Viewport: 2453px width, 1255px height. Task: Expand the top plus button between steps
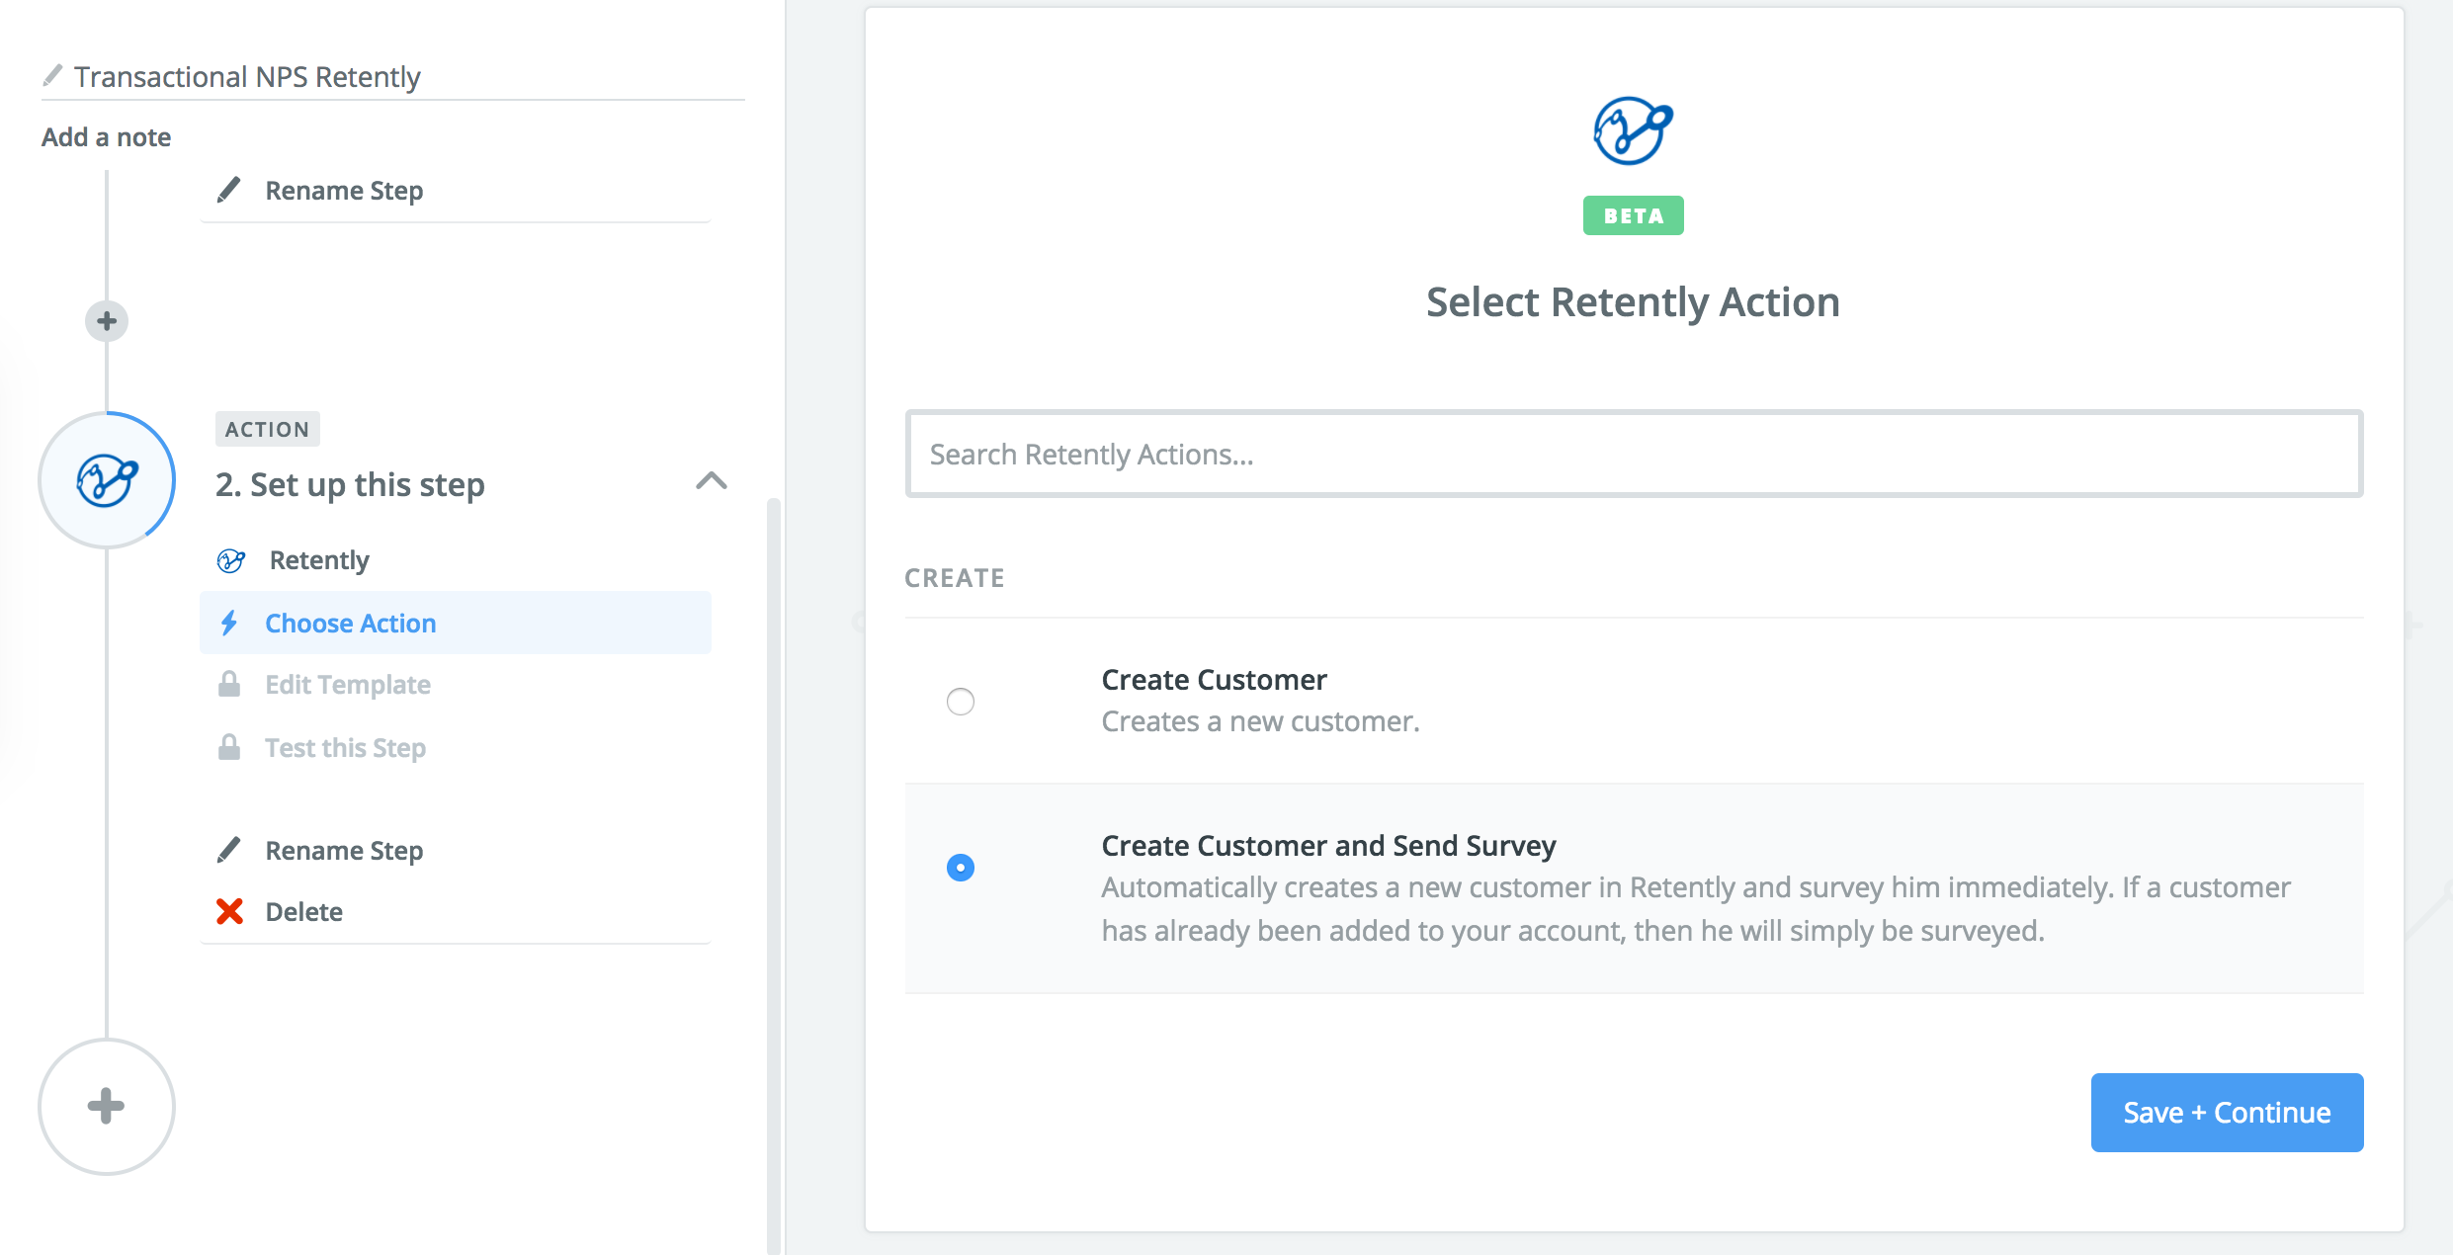pyautogui.click(x=104, y=318)
